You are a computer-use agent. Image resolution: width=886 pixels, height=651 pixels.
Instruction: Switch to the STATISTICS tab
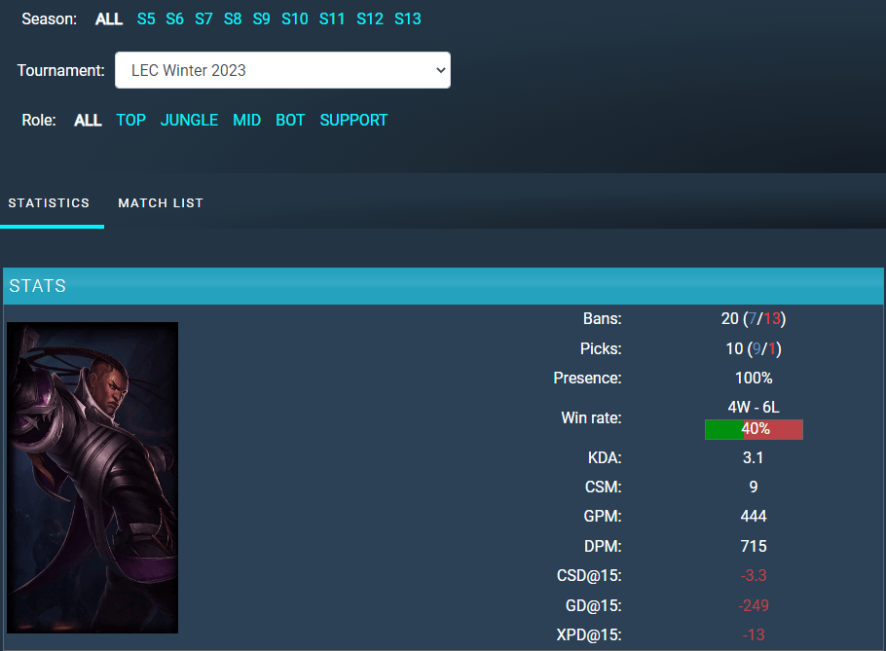[49, 203]
